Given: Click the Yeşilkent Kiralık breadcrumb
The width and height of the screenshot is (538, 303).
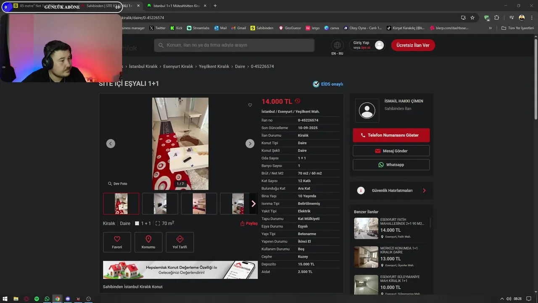Looking at the screenshot, I should tap(214, 66).
